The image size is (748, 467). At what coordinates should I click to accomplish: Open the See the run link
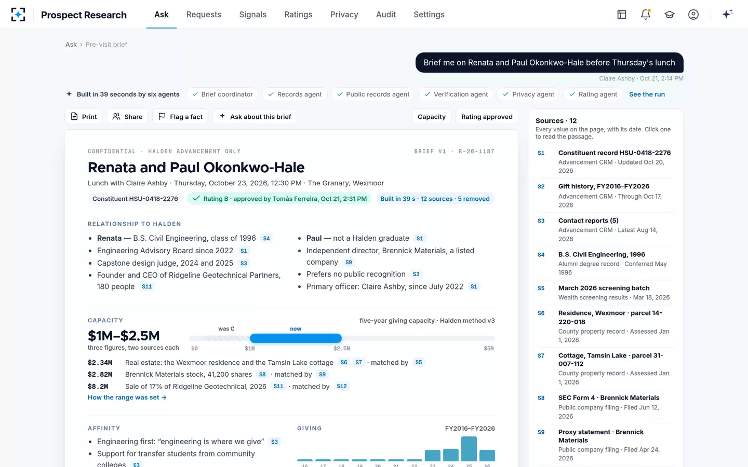click(647, 94)
